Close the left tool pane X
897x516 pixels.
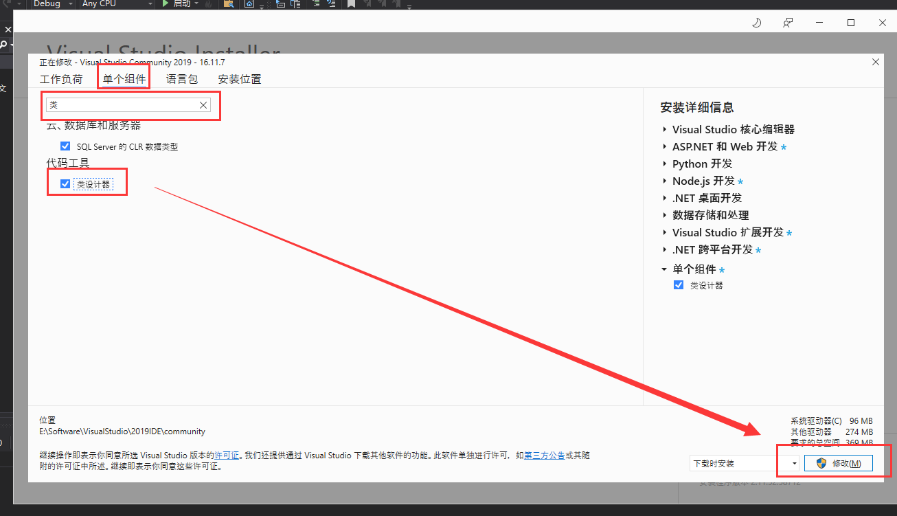(x=8, y=30)
